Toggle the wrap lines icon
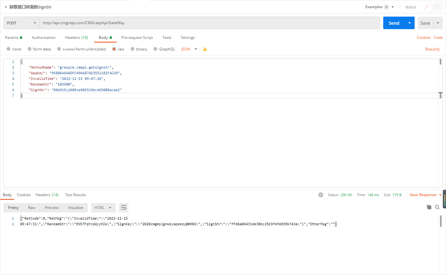 [x=124, y=208]
